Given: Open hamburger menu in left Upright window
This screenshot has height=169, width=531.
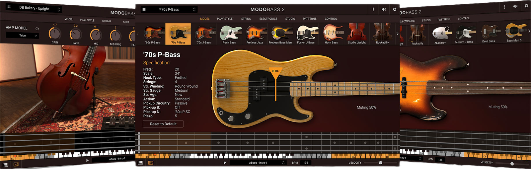Looking at the screenshot, I should tap(9, 7).
